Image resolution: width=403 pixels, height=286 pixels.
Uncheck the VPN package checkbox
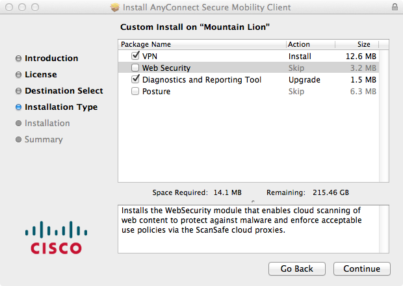tap(135, 56)
